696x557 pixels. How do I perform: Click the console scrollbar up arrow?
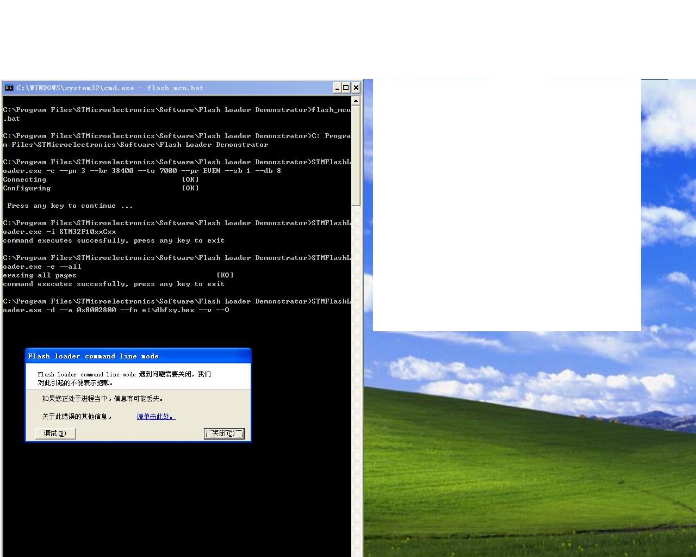coord(356,101)
